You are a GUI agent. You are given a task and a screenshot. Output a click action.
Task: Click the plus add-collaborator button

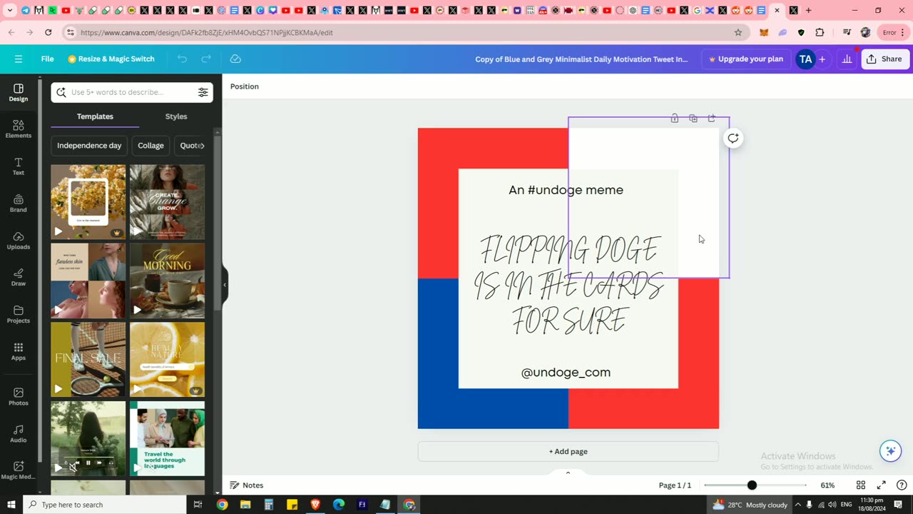click(x=822, y=59)
